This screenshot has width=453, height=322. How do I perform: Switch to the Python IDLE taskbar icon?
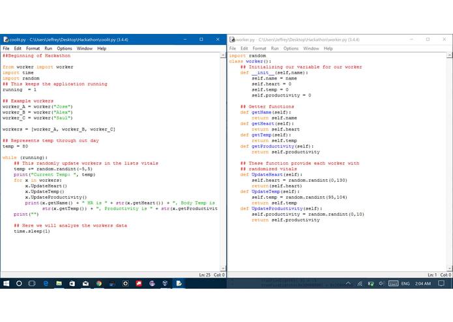pos(179,284)
